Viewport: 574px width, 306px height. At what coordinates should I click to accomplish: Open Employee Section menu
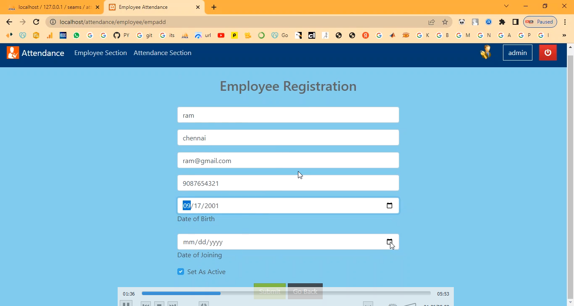[x=100, y=53]
